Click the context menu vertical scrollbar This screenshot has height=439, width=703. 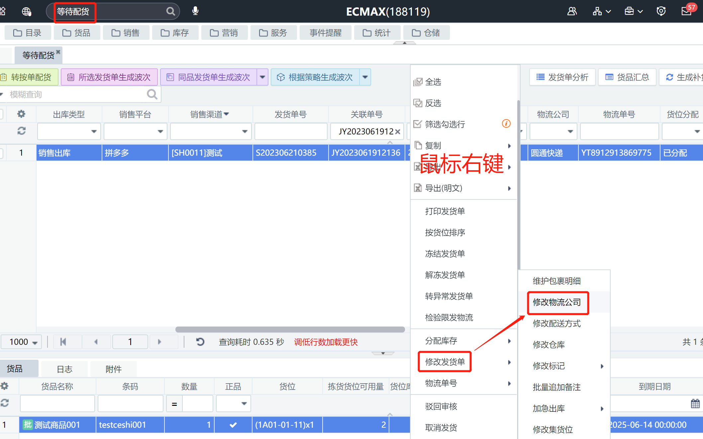pyautogui.click(x=518, y=185)
